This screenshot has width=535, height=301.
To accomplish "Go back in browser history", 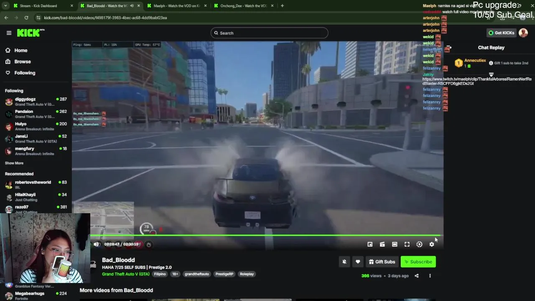I will (x=6, y=18).
